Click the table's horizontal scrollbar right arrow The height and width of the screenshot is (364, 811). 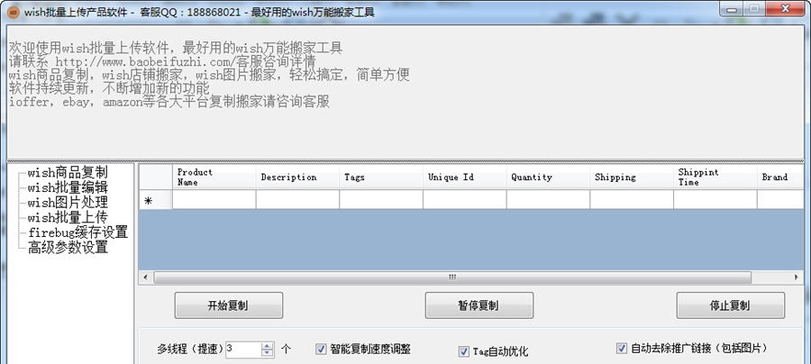click(x=797, y=278)
